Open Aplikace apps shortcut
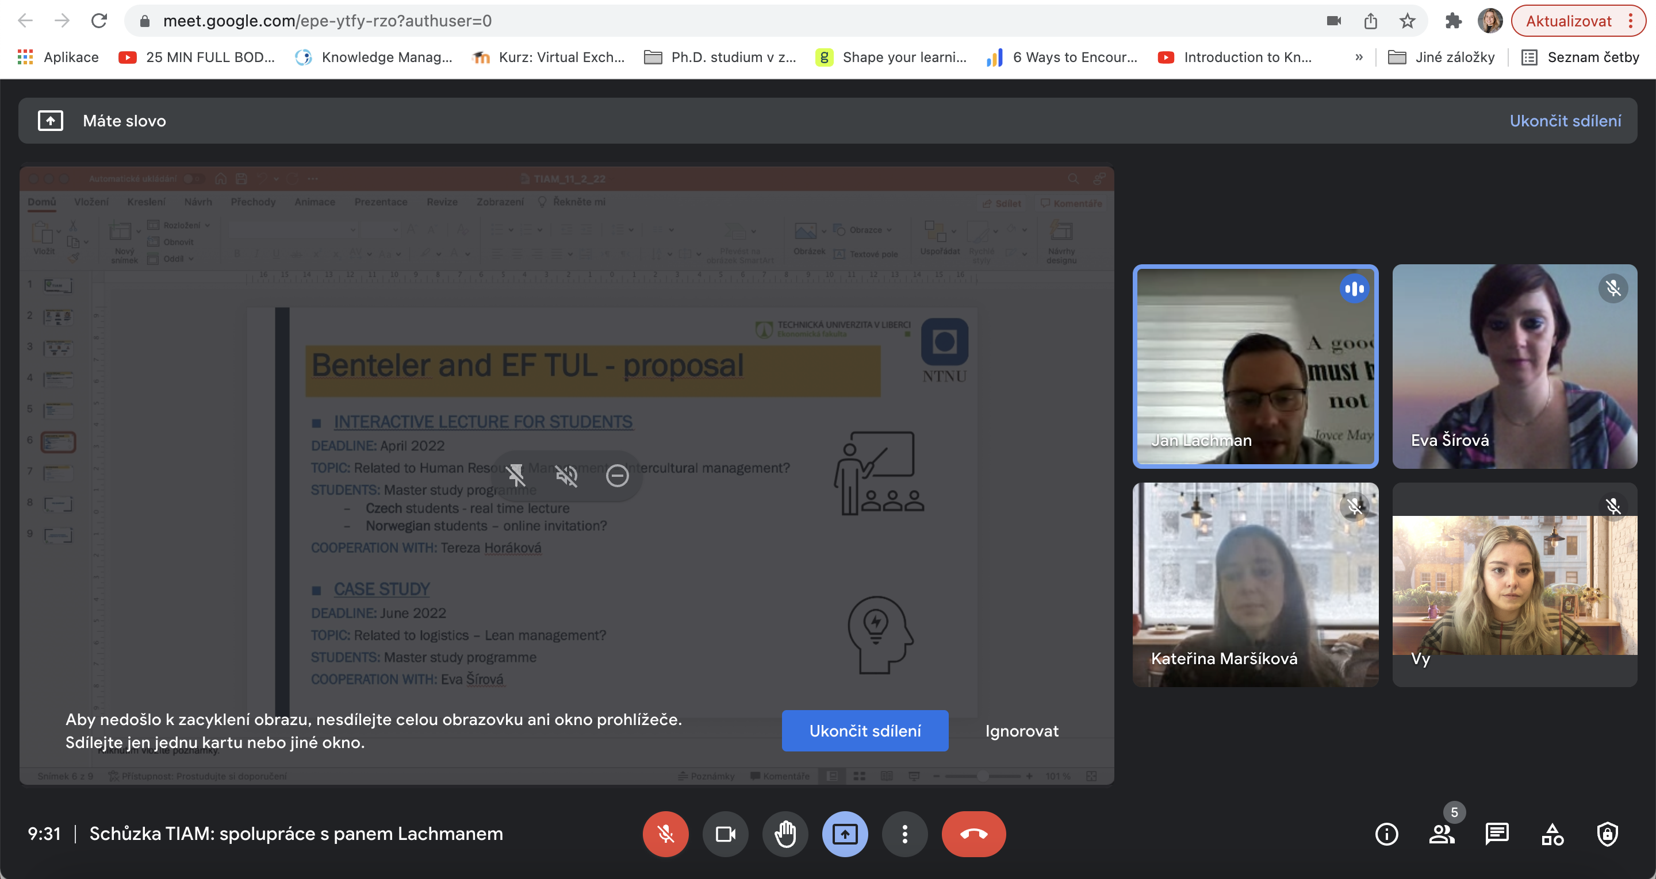The height and width of the screenshot is (879, 1656). [x=58, y=57]
